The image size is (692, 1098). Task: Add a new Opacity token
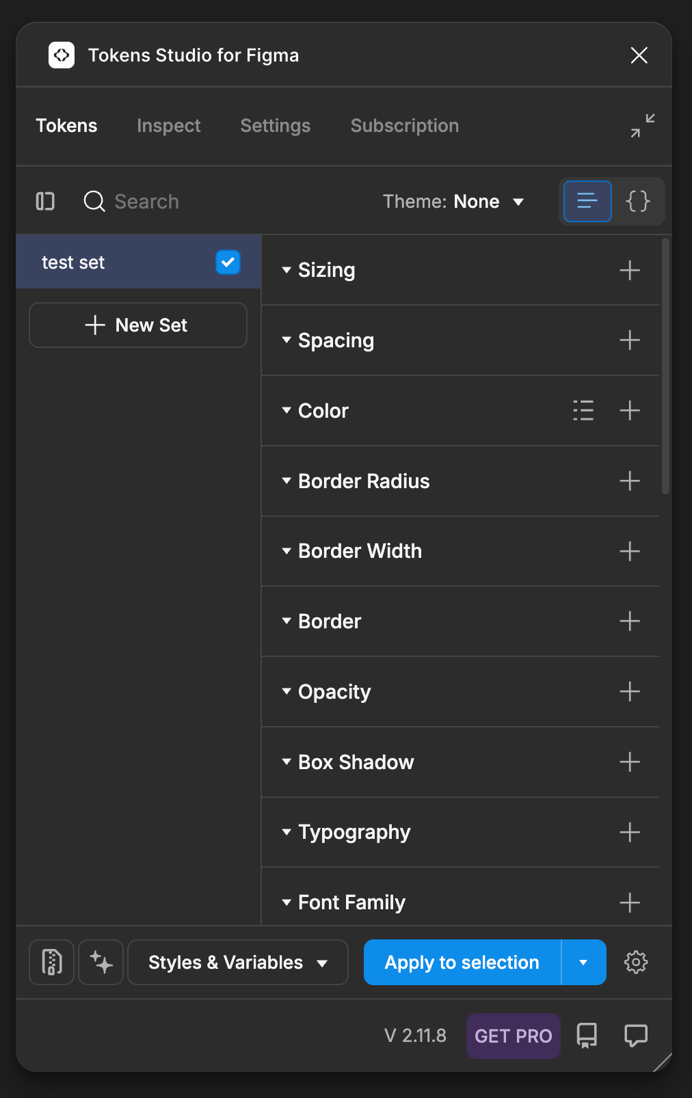[630, 691]
